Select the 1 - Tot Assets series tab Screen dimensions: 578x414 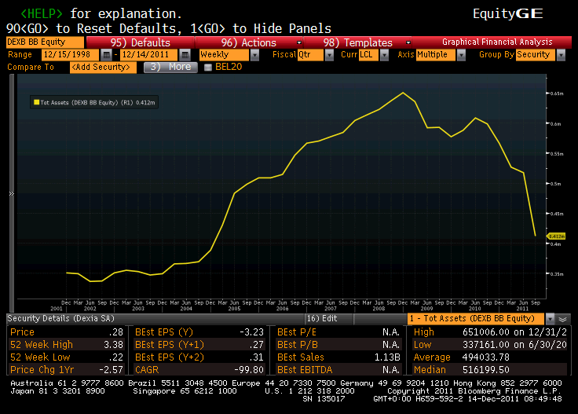[x=476, y=319]
